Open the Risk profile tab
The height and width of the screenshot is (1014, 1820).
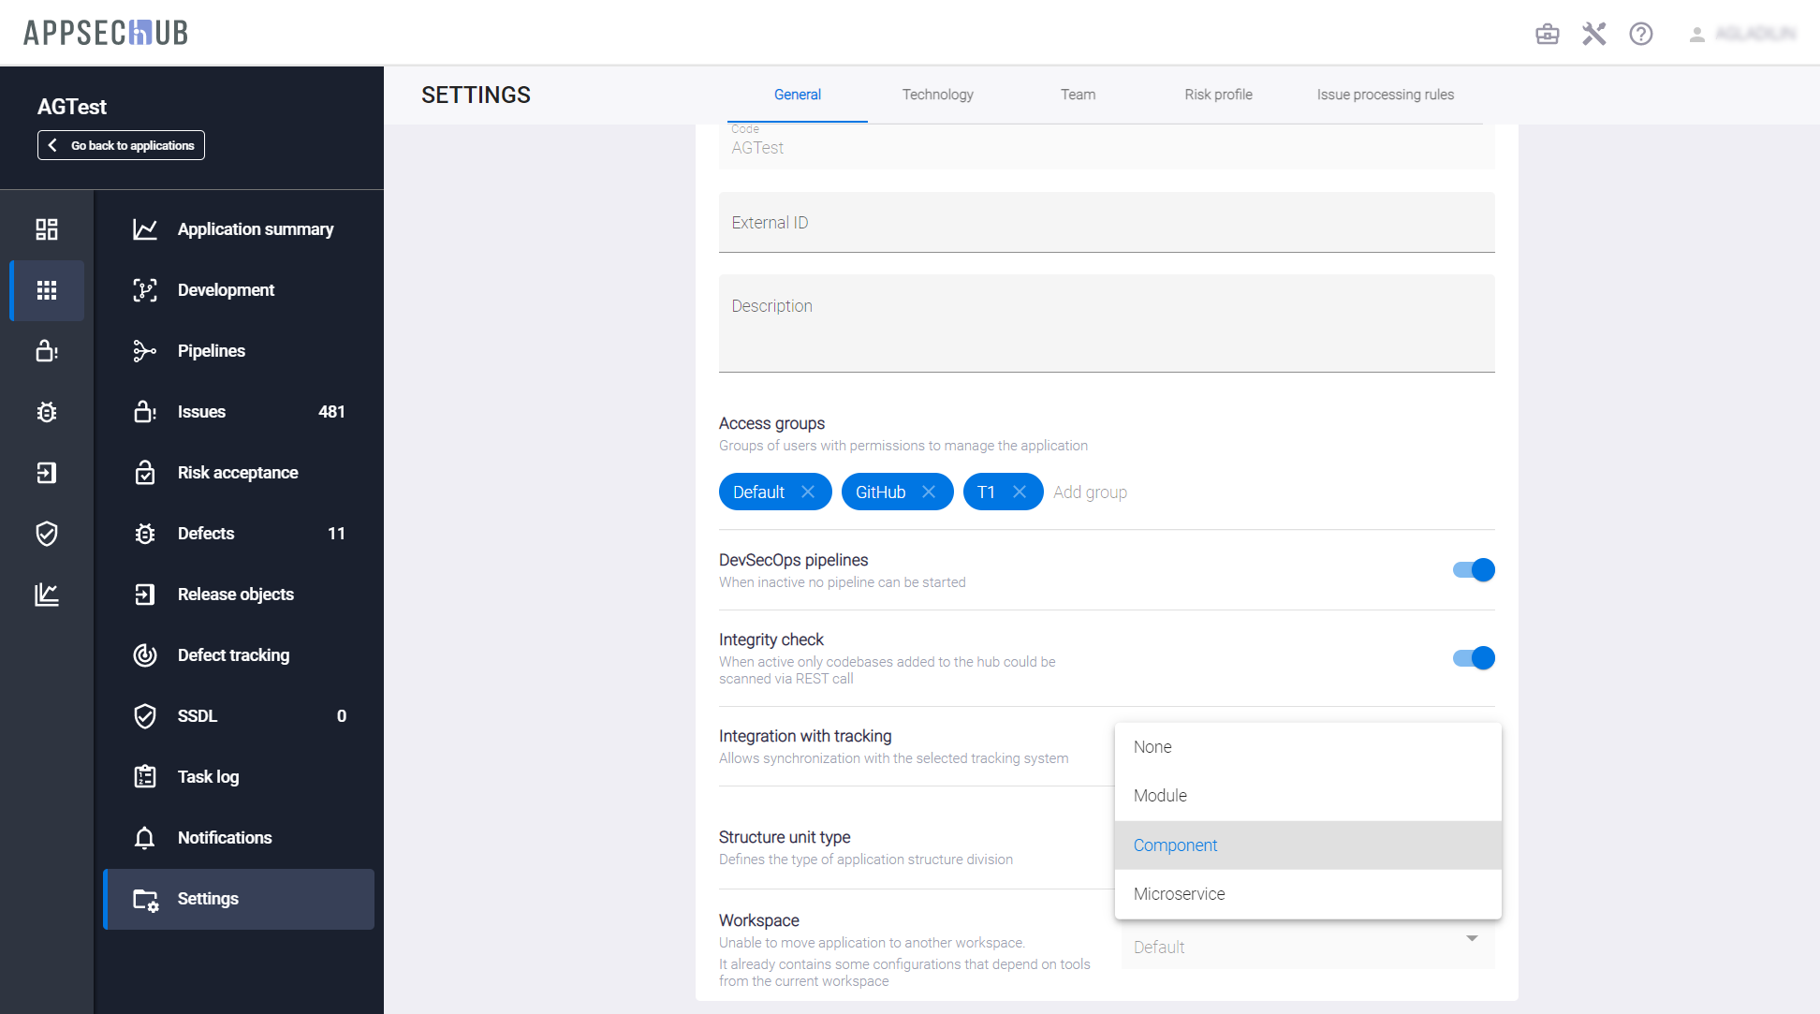click(x=1218, y=95)
